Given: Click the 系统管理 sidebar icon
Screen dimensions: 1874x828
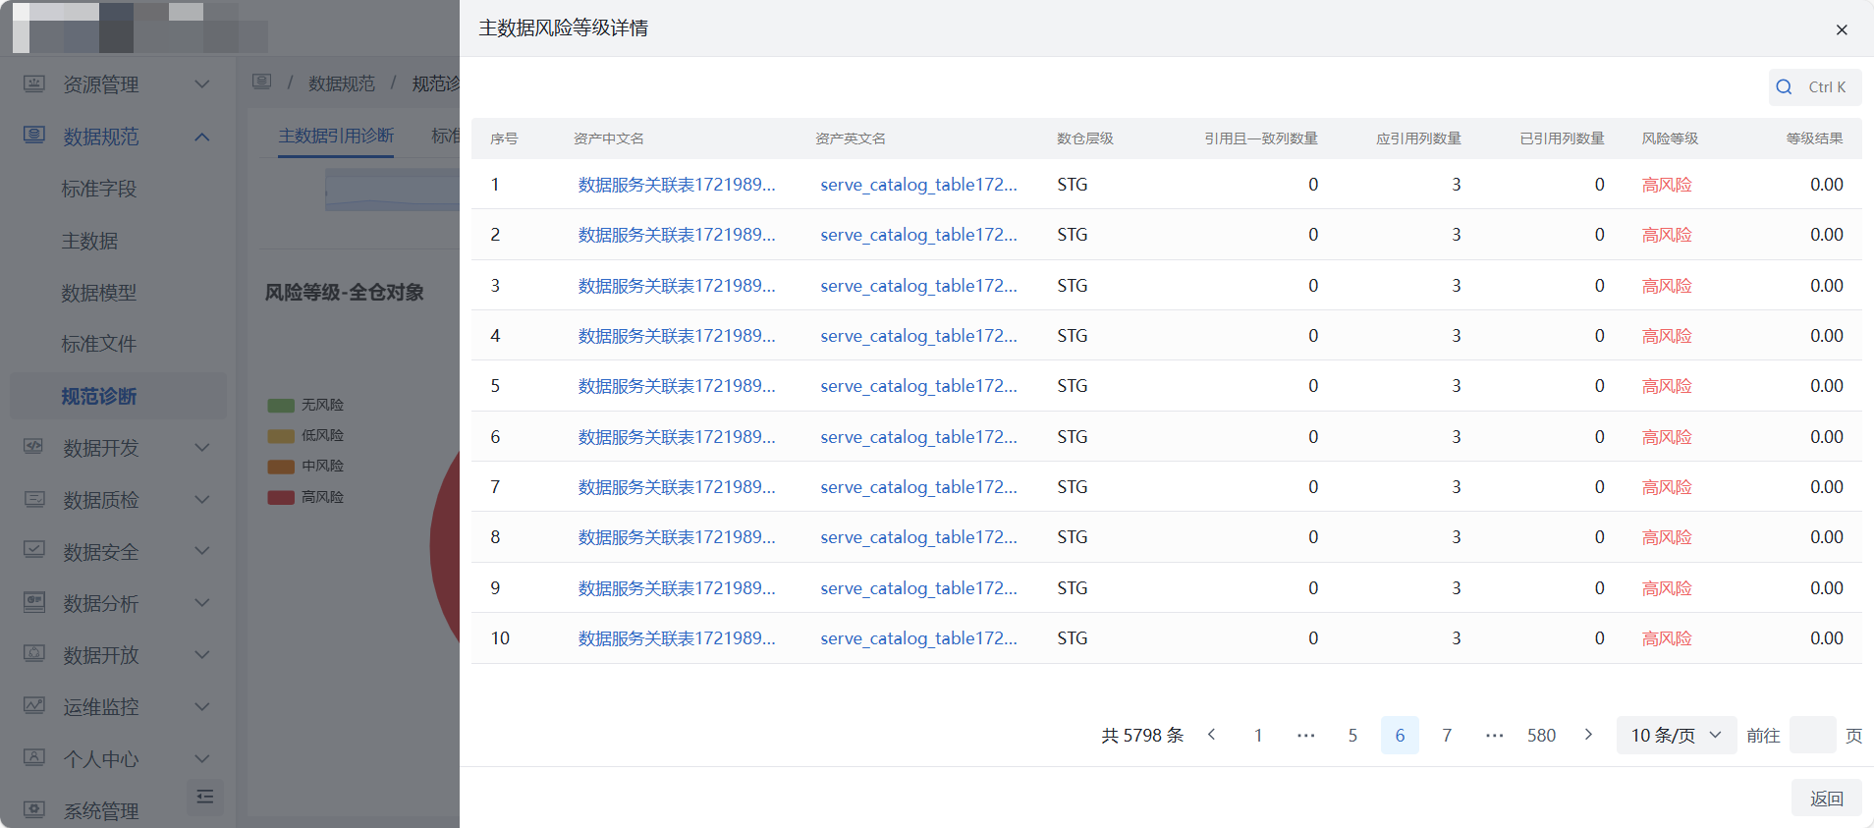Looking at the screenshot, I should [x=34, y=810].
